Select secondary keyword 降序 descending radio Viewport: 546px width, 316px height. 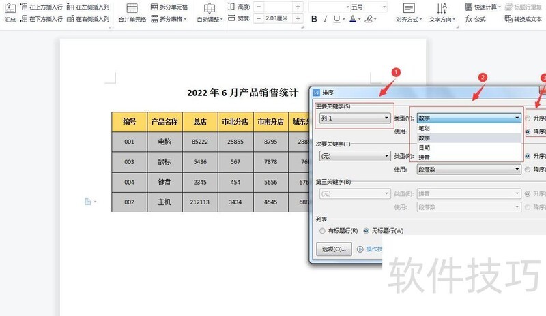pyautogui.click(x=528, y=170)
